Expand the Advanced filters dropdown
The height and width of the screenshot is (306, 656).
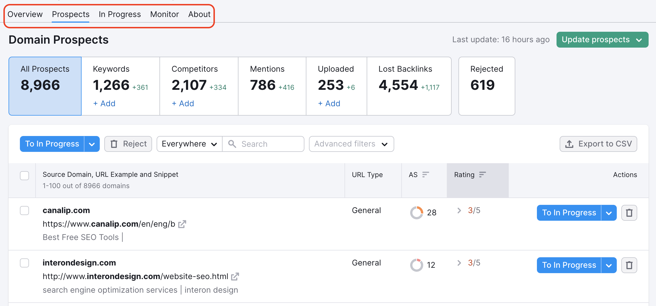(x=351, y=144)
